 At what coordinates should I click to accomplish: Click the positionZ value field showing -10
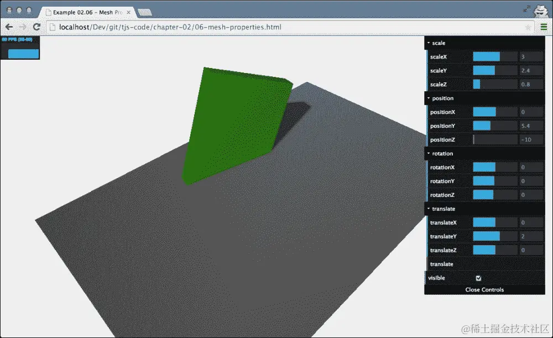531,140
